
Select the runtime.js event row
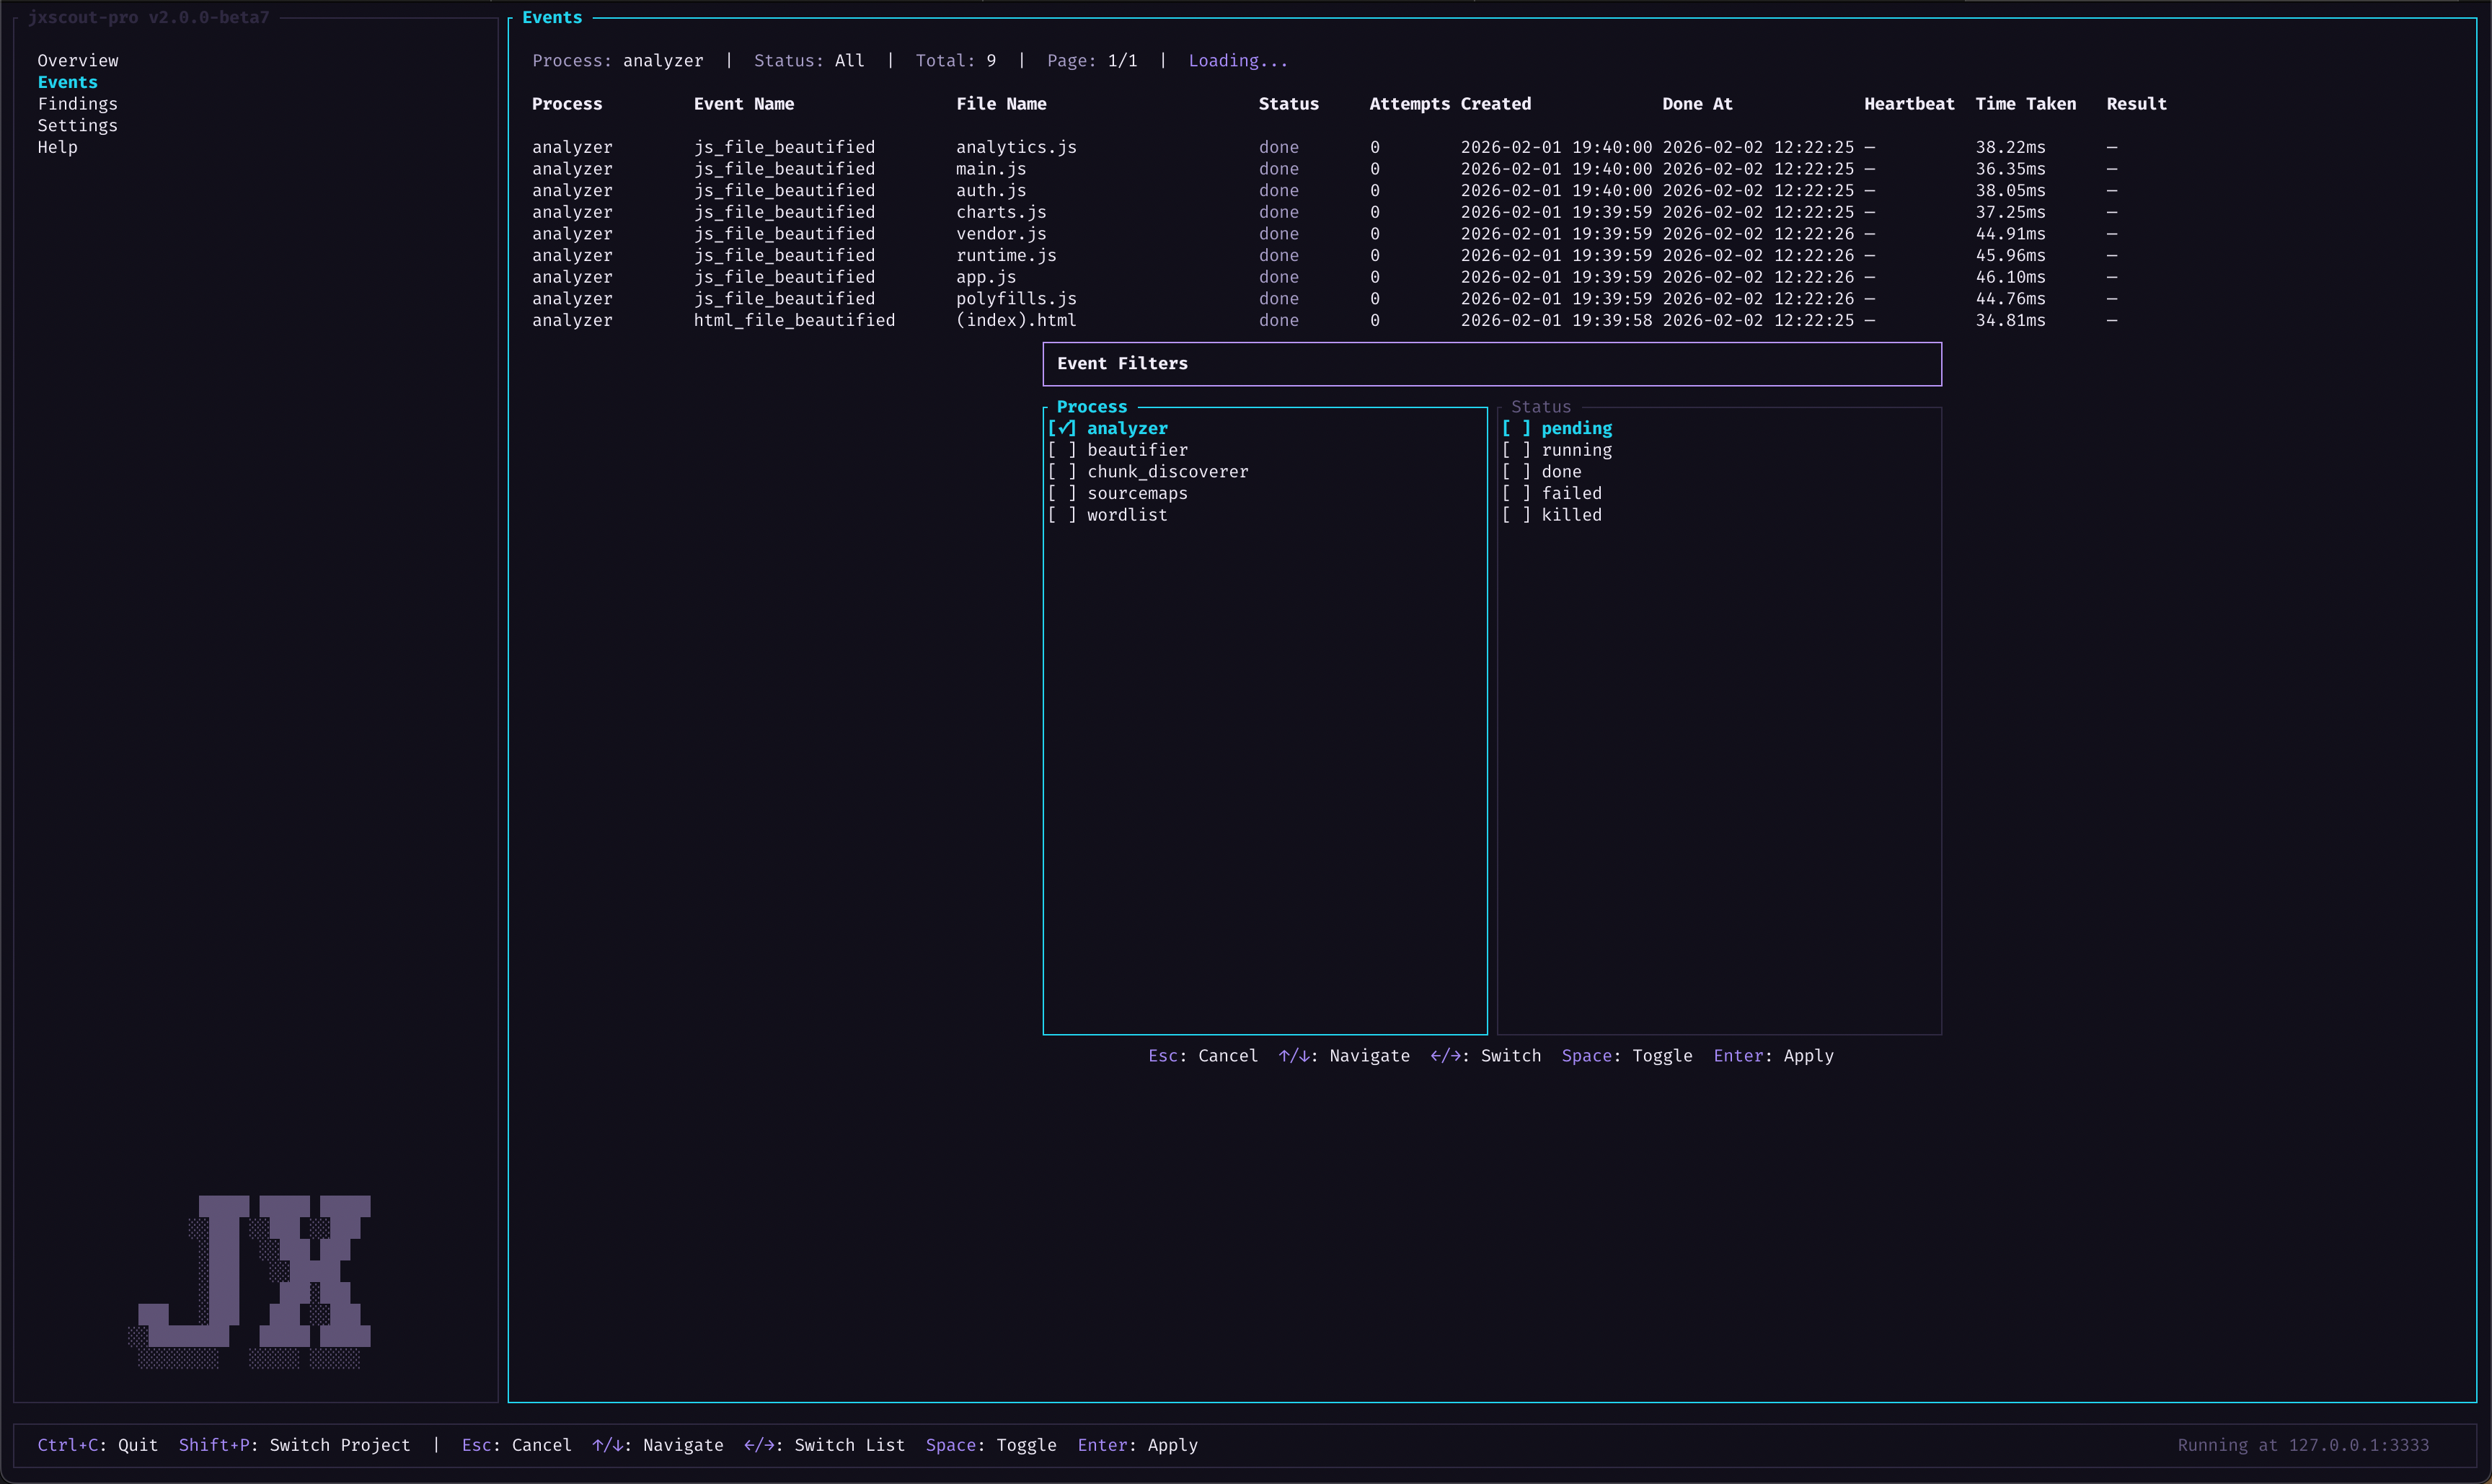coord(1325,256)
